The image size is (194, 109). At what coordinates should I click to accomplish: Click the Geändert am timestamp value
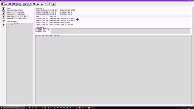68,21
